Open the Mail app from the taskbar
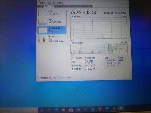151x113 pixels. 78,110
